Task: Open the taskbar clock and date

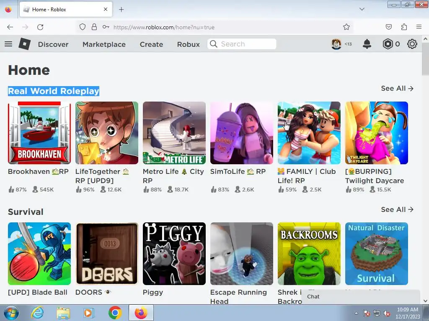Action: 407,313
